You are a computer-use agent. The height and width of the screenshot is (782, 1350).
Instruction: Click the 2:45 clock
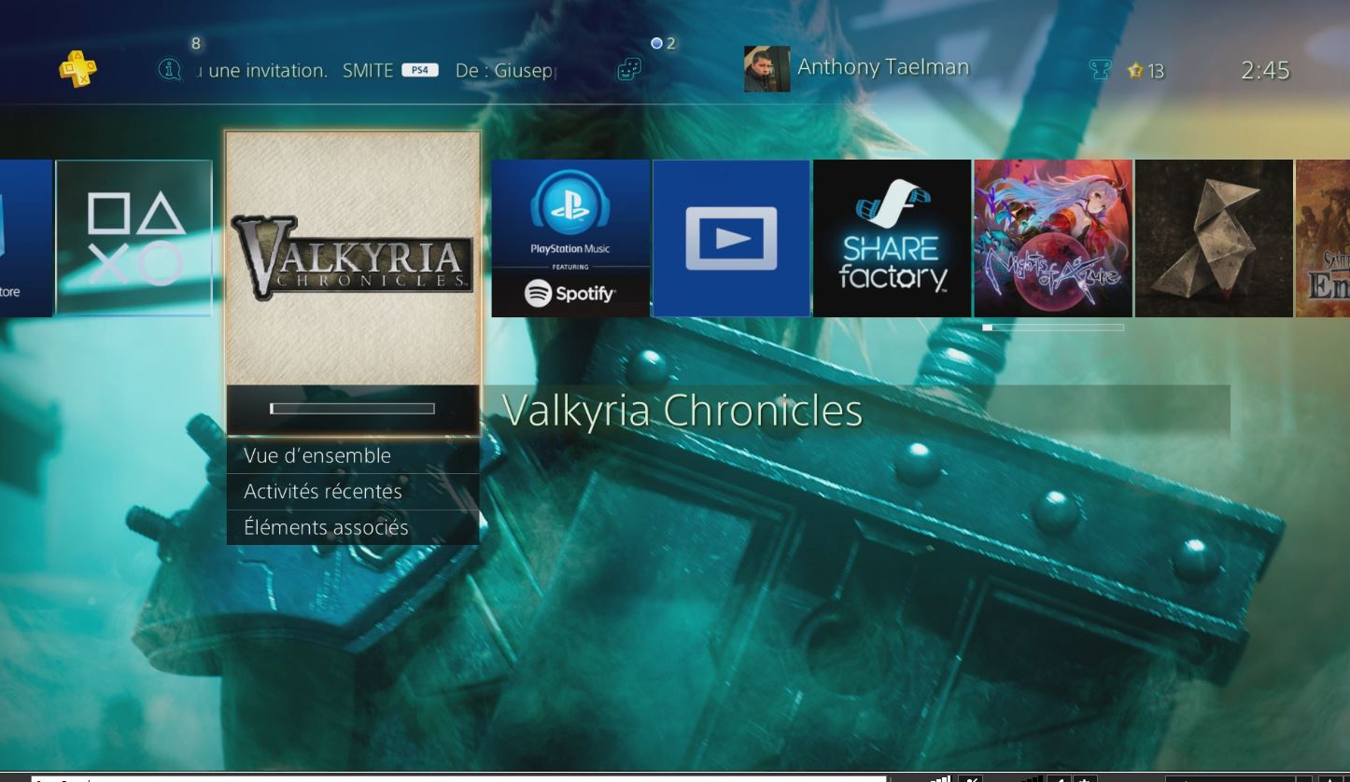click(x=1265, y=70)
